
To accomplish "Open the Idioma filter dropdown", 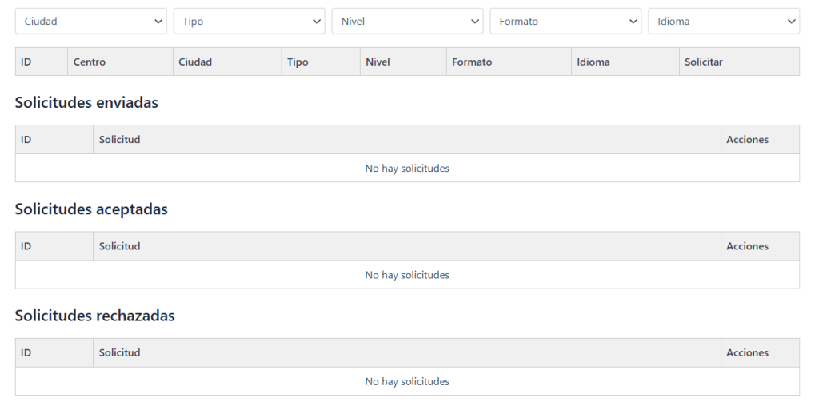I will click(x=724, y=22).
